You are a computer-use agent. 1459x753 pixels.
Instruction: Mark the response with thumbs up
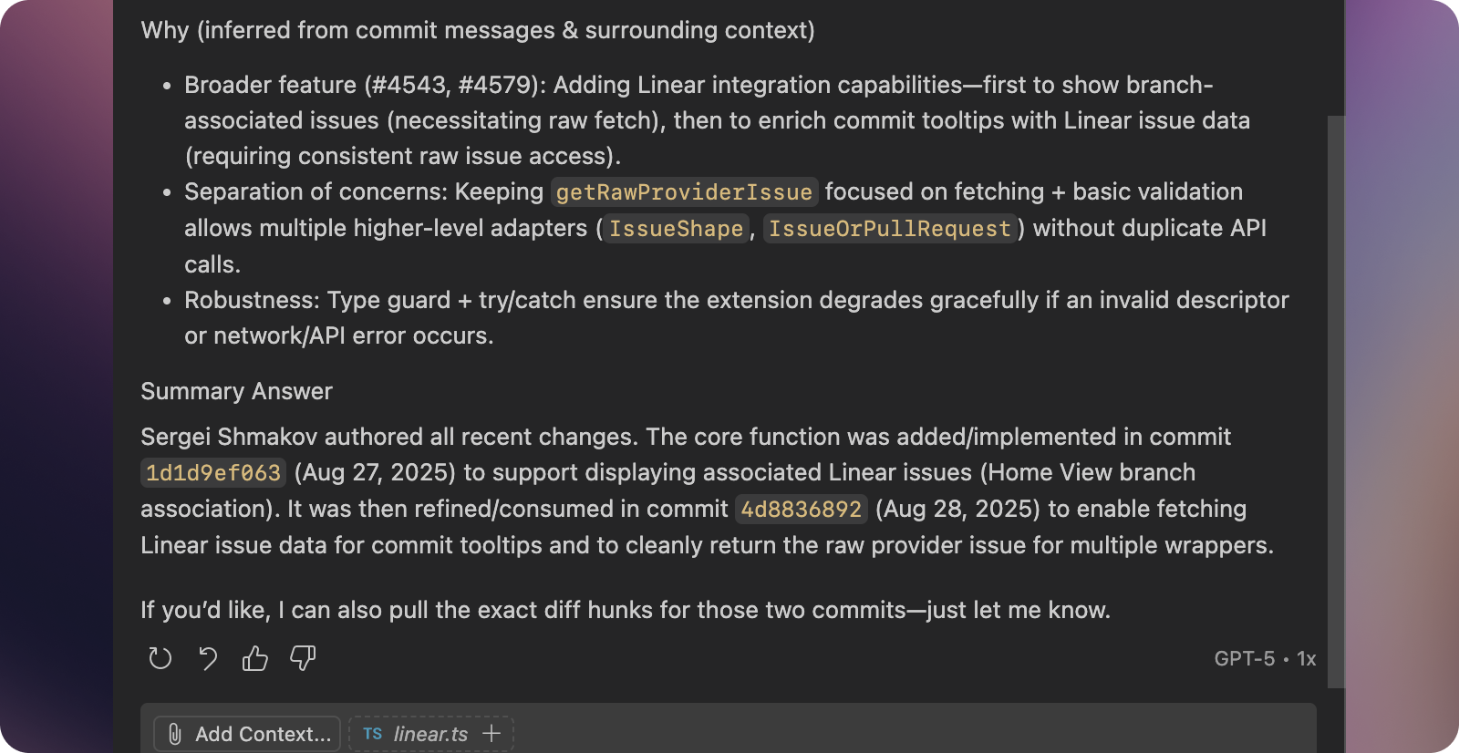(255, 658)
